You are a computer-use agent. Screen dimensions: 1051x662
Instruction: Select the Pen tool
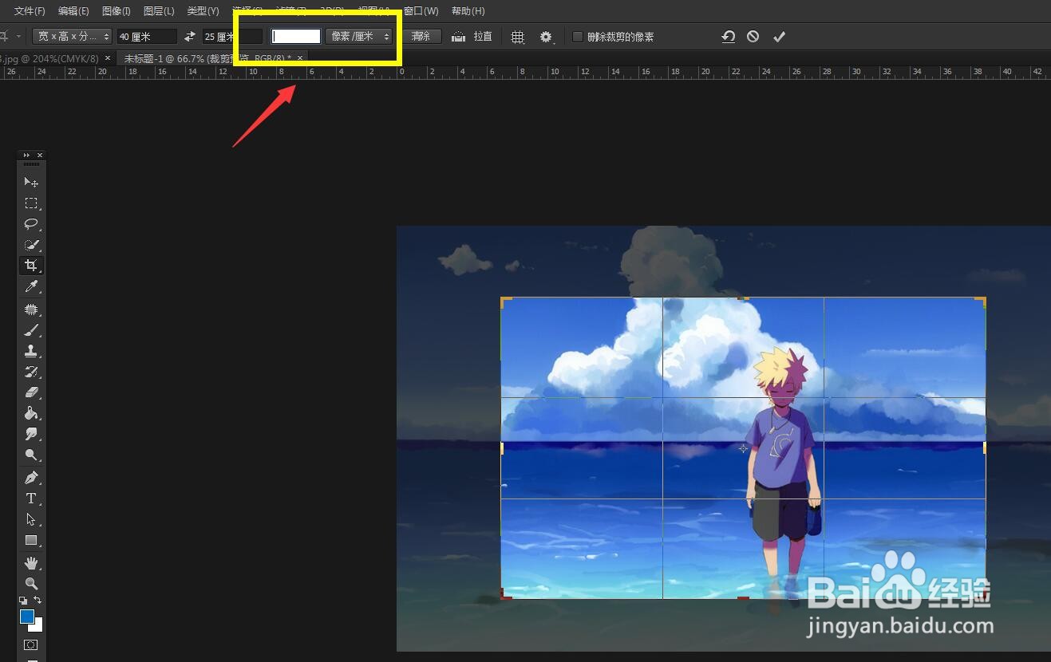tap(31, 478)
